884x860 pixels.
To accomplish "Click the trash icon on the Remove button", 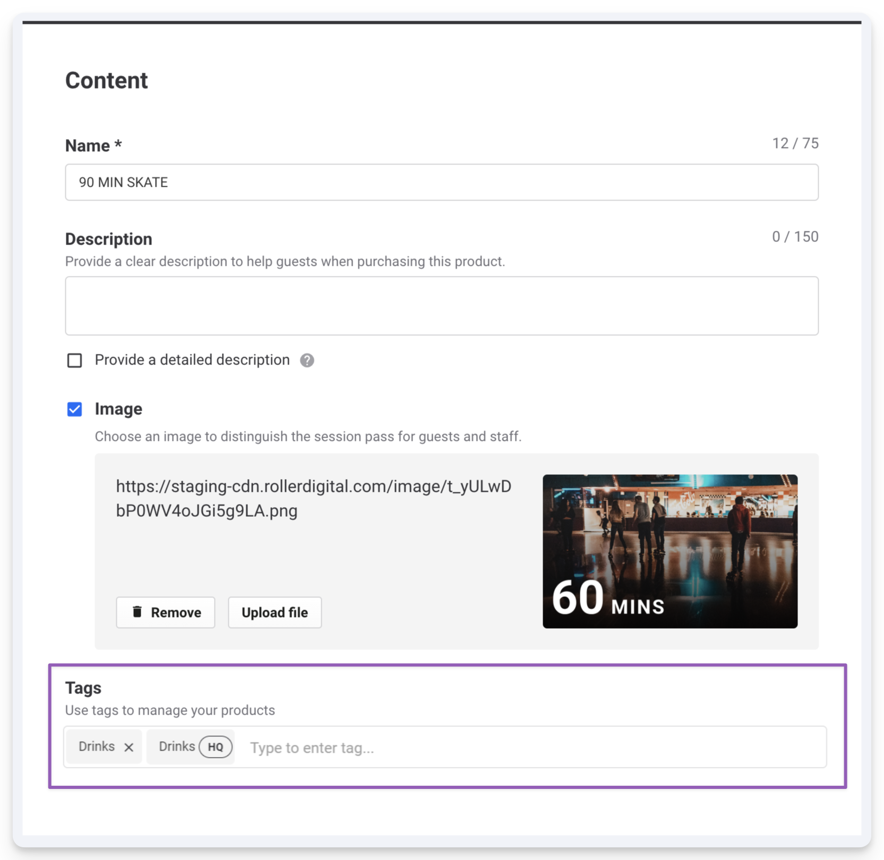I will (137, 612).
